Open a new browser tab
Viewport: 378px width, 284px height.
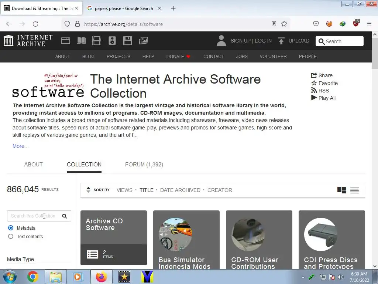[173, 9]
